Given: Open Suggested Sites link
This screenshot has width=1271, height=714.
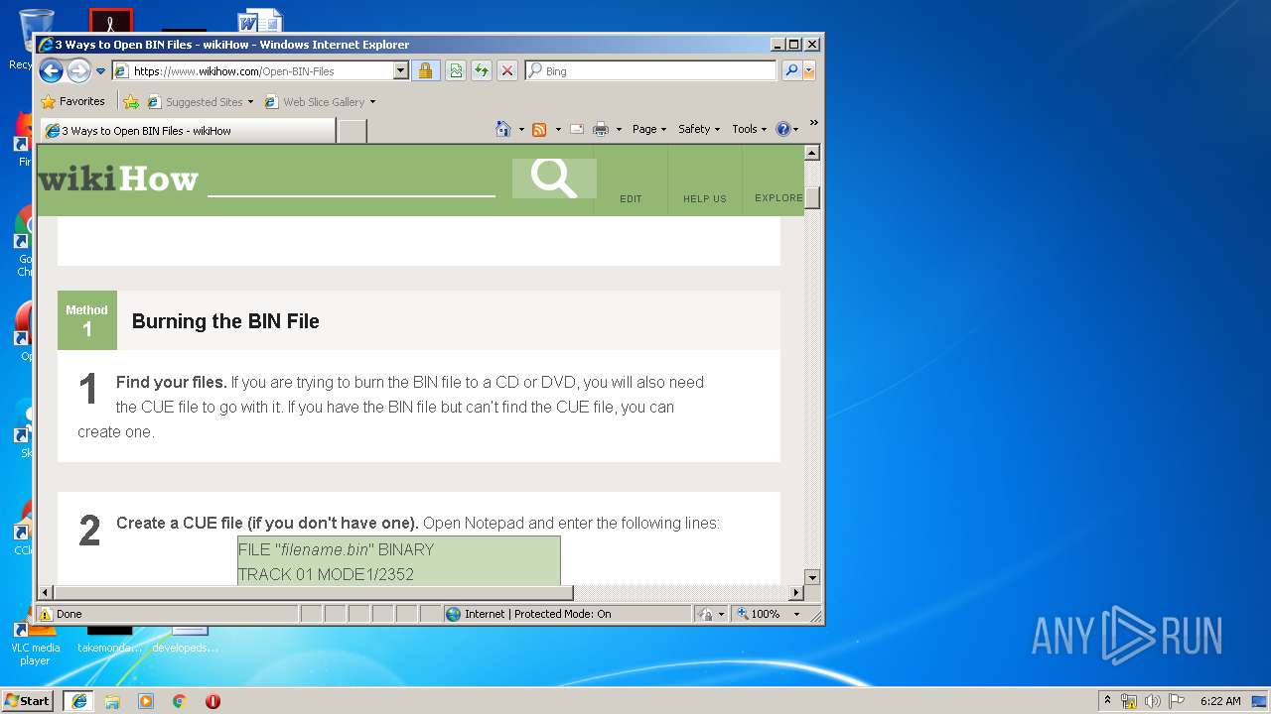Looking at the screenshot, I should click(x=200, y=102).
